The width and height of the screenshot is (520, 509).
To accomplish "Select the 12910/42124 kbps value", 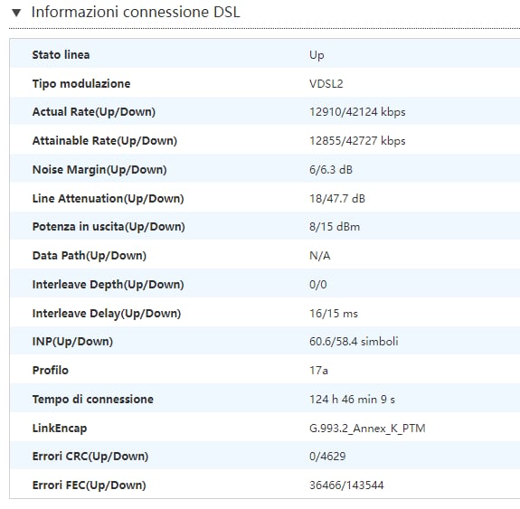I will (x=357, y=112).
